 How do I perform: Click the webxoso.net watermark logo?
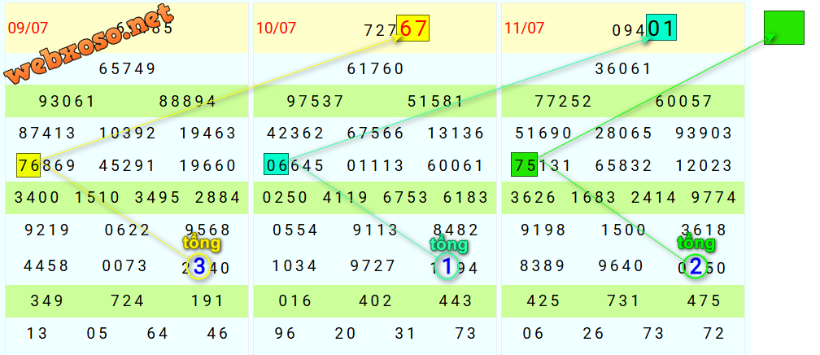(90, 45)
